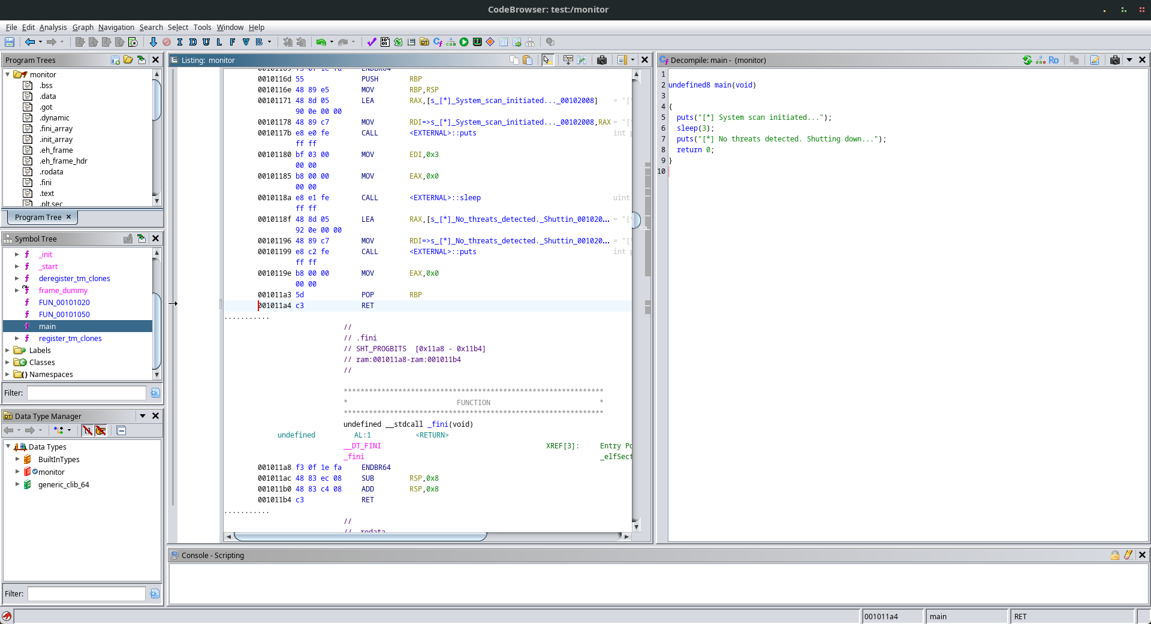Viewport: 1151px width, 624px height.
Task: Expand the Labels folder in Symbol Tree
Action: pyautogui.click(x=7, y=351)
